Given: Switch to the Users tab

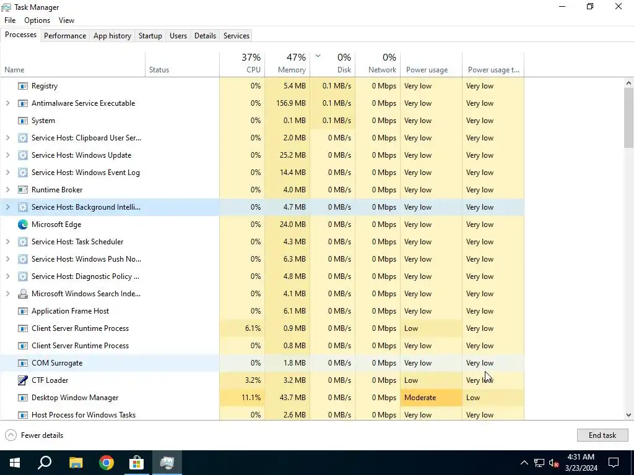Looking at the screenshot, I should point(178,36).
